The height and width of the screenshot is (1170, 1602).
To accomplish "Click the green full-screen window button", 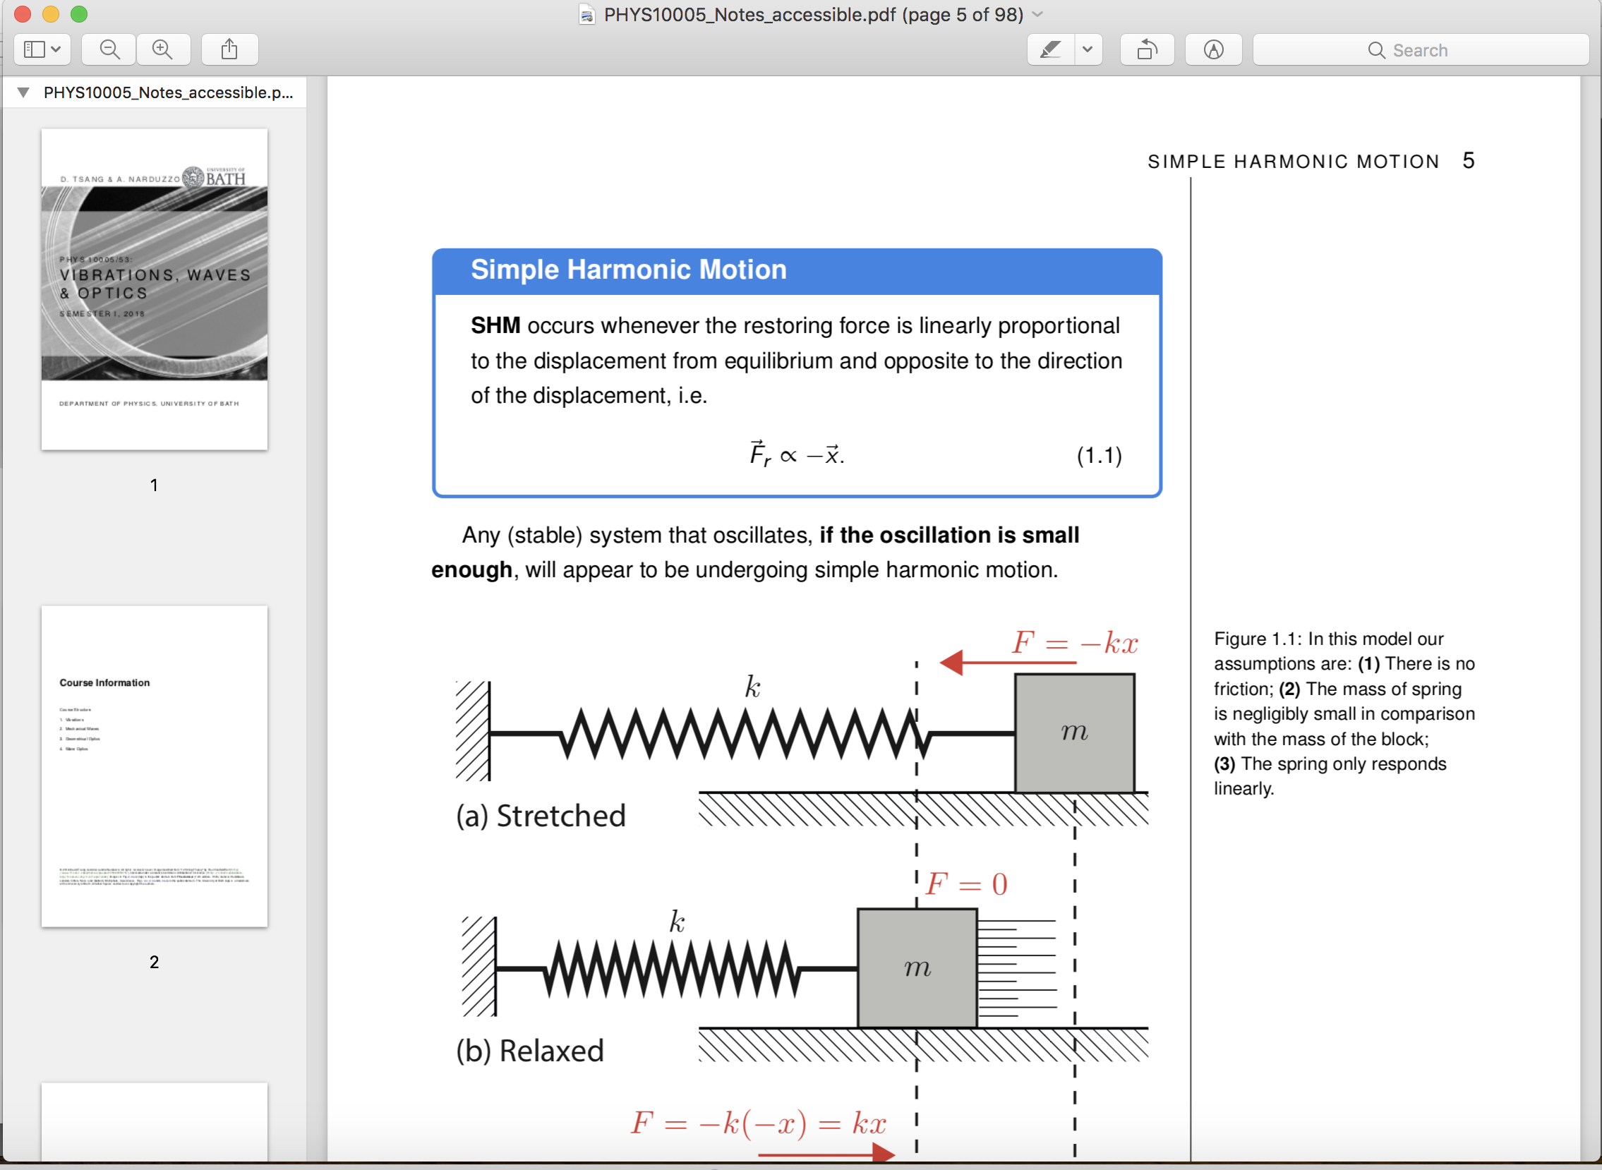I will tap(79, 14).
